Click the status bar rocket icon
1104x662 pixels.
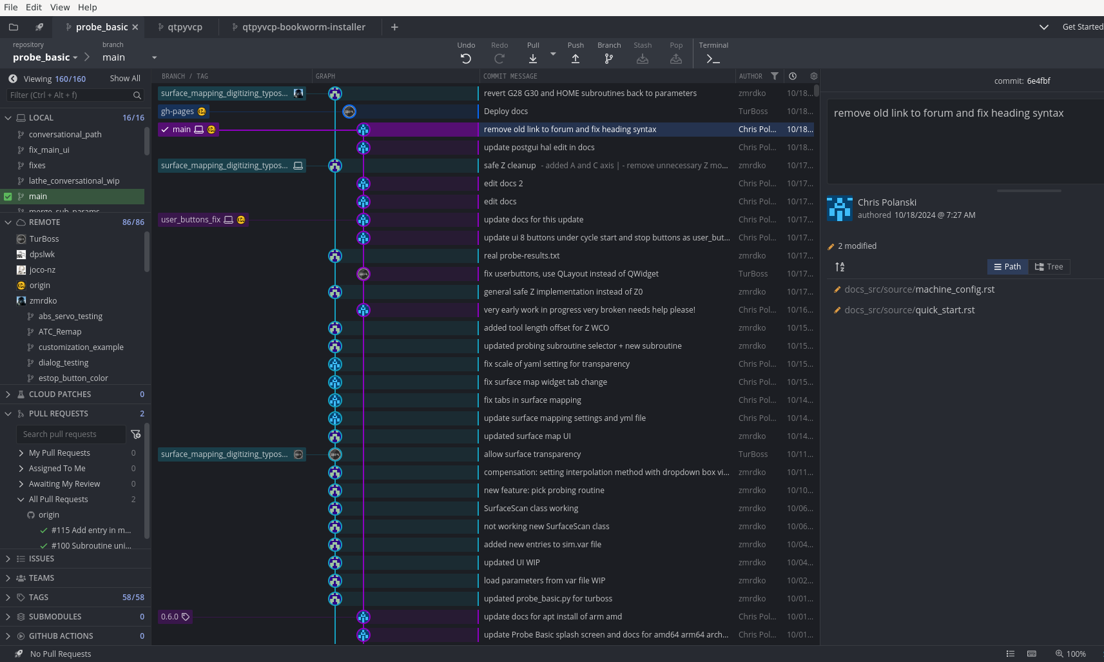pyautogui.click(x=19, y=654)
